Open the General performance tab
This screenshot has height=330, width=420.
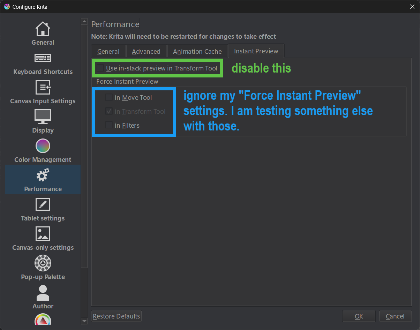pos(108,51)
